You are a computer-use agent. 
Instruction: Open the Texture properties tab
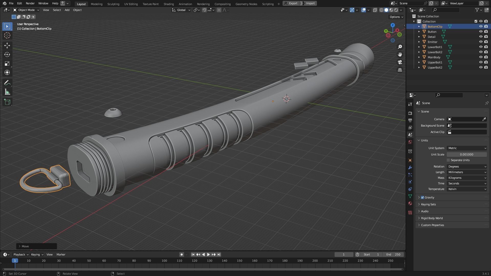(410, 213)
